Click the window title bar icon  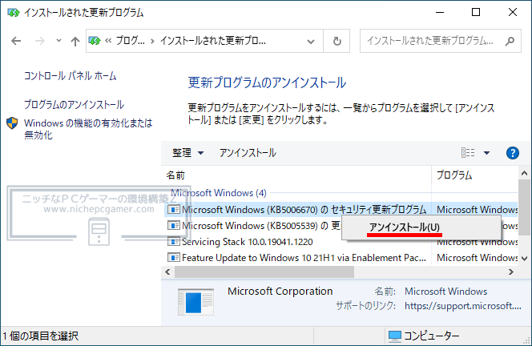click(14, 13)
